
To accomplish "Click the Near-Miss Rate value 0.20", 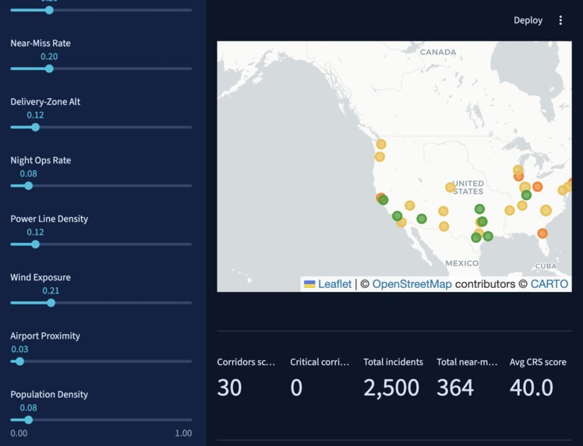I will click(x=49, y=57).
